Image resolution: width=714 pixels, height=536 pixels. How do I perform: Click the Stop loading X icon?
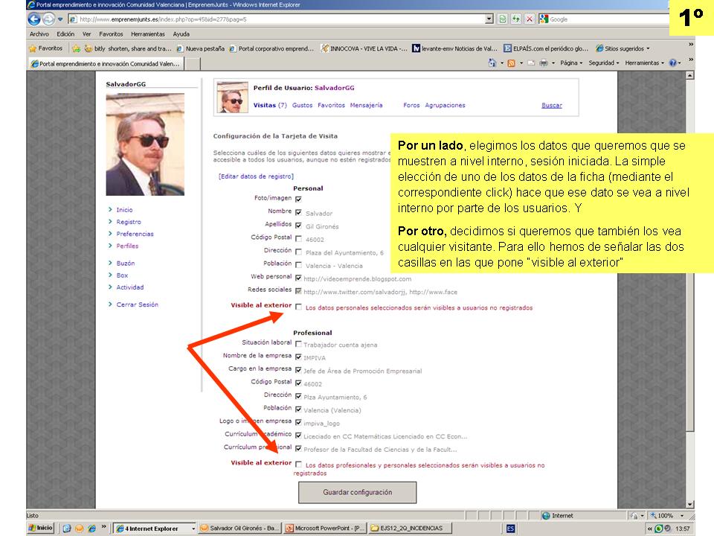click(x=529, y=19)
